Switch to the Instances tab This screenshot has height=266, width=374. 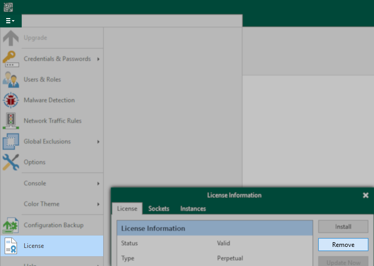[193, 209]
